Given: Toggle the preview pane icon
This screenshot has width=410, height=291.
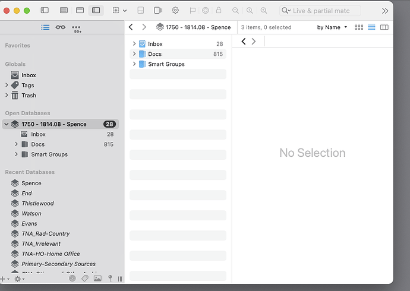Looking at the screenshot, I should click(141, 11).
